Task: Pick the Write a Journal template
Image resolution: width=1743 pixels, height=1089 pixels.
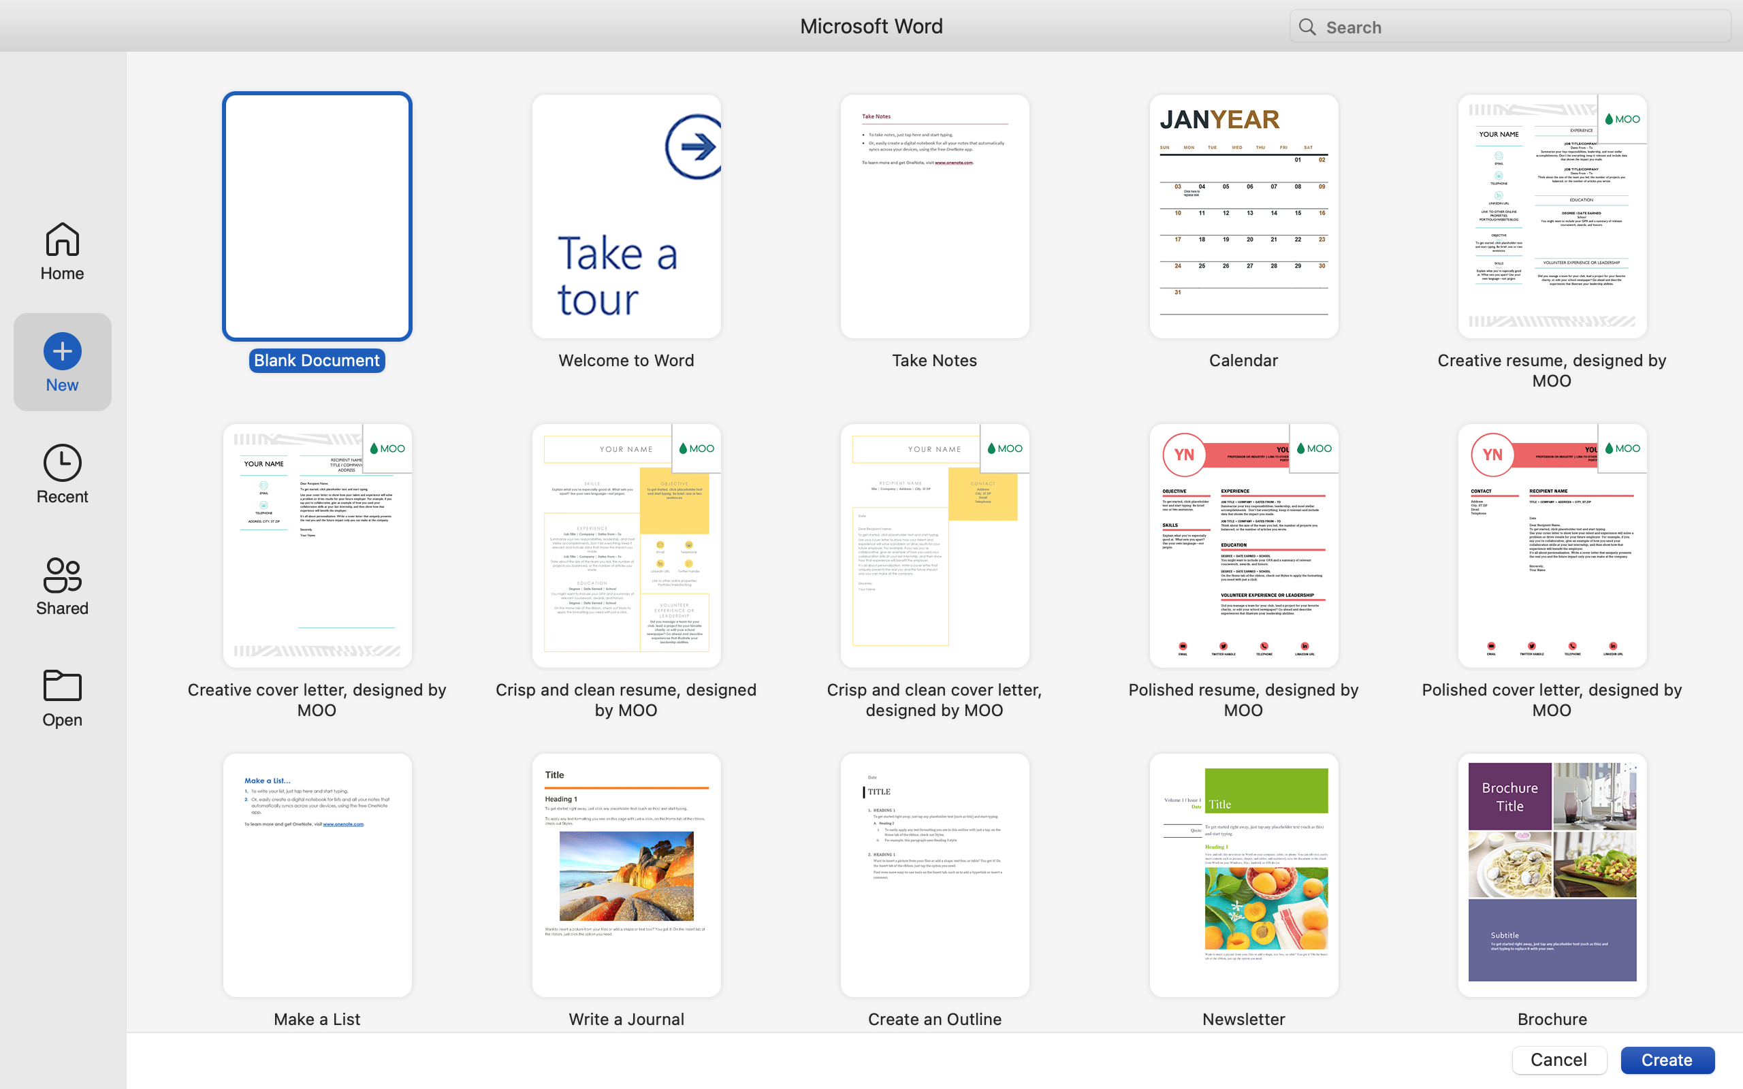Action: 626,875
